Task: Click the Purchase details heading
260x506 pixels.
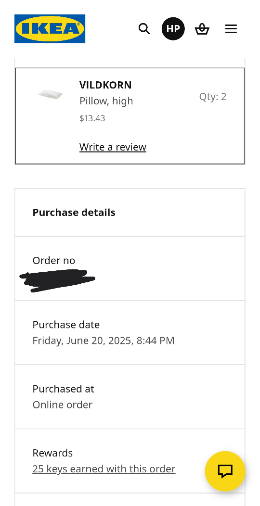Action: (74, 212)
